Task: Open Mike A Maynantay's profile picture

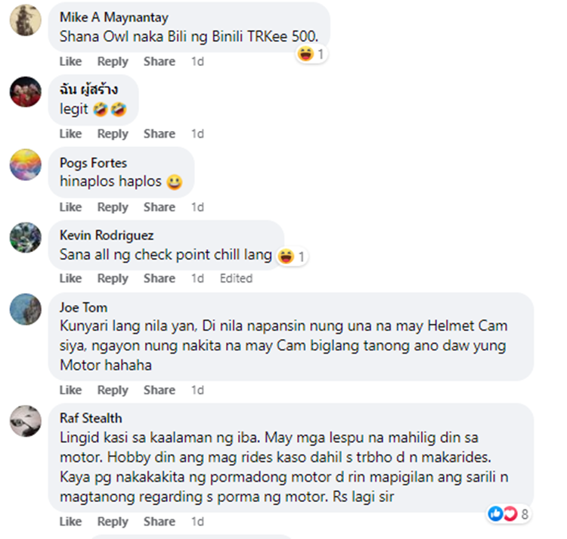Action: coord(25,20)
